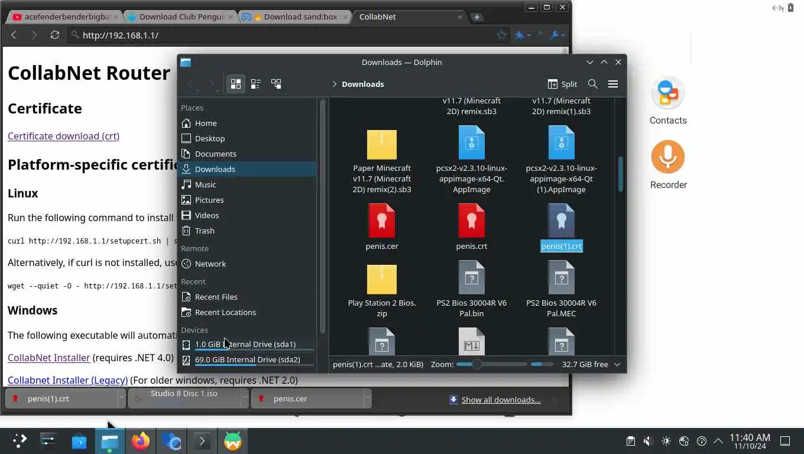Switch Dolphin to Icons view mode
This screenshot has height=454, width=804.
point(236,84)
